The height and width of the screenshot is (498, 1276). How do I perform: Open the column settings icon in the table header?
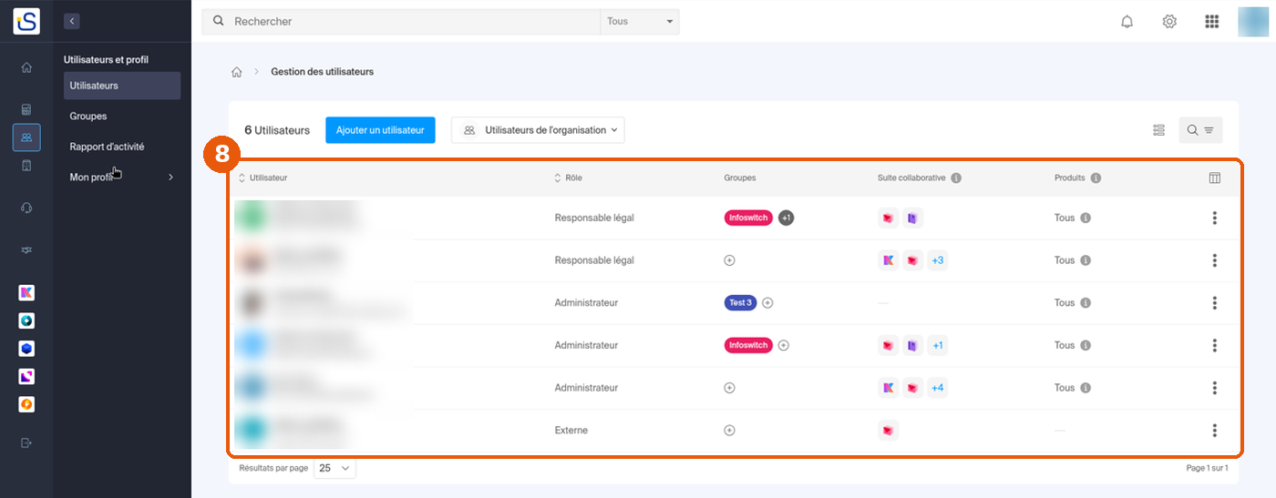pos(1215,178)
